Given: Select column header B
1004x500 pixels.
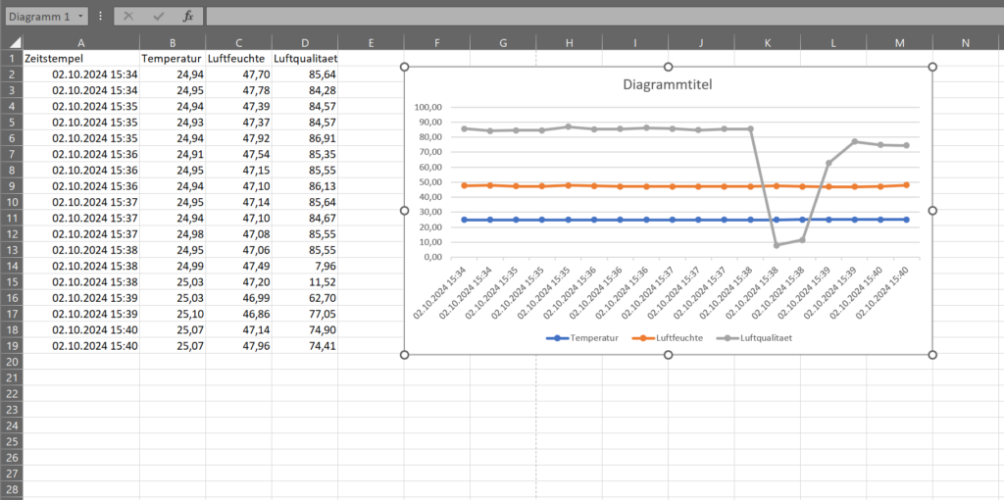Looking at the screenshot, I should point(173,42).
